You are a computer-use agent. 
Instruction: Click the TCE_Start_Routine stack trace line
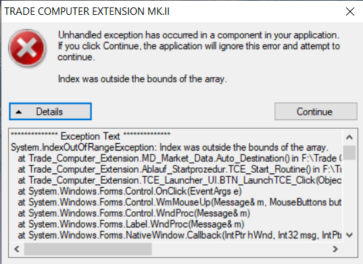pos(179,169)
